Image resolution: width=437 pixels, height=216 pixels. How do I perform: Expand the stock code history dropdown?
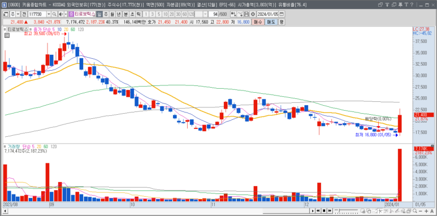pos(49,14)
